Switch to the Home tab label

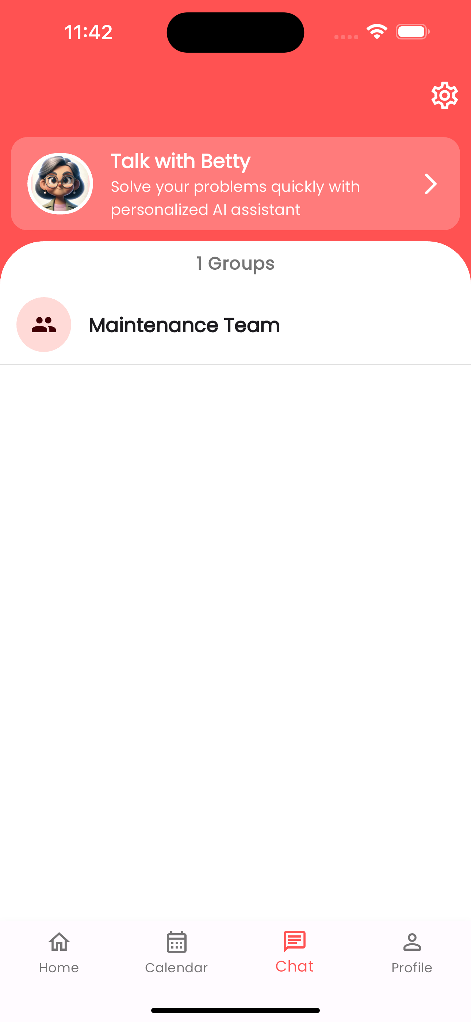click(59, 968)
